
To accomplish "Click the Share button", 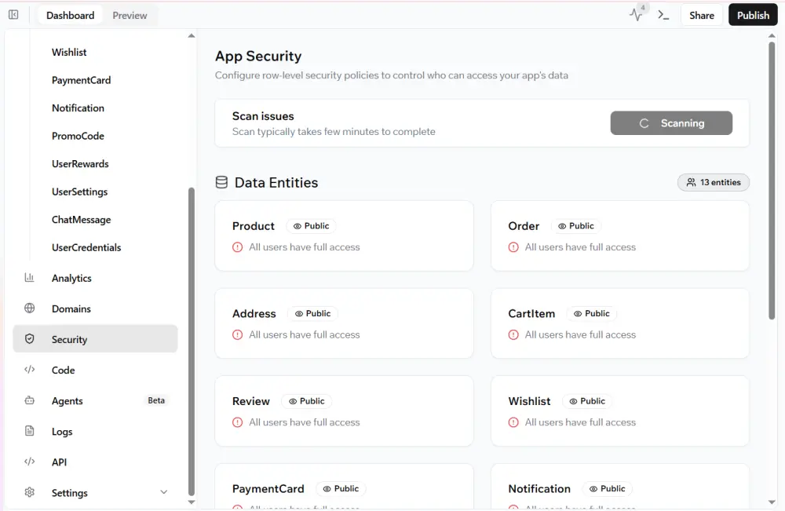I will click(701, 14).
